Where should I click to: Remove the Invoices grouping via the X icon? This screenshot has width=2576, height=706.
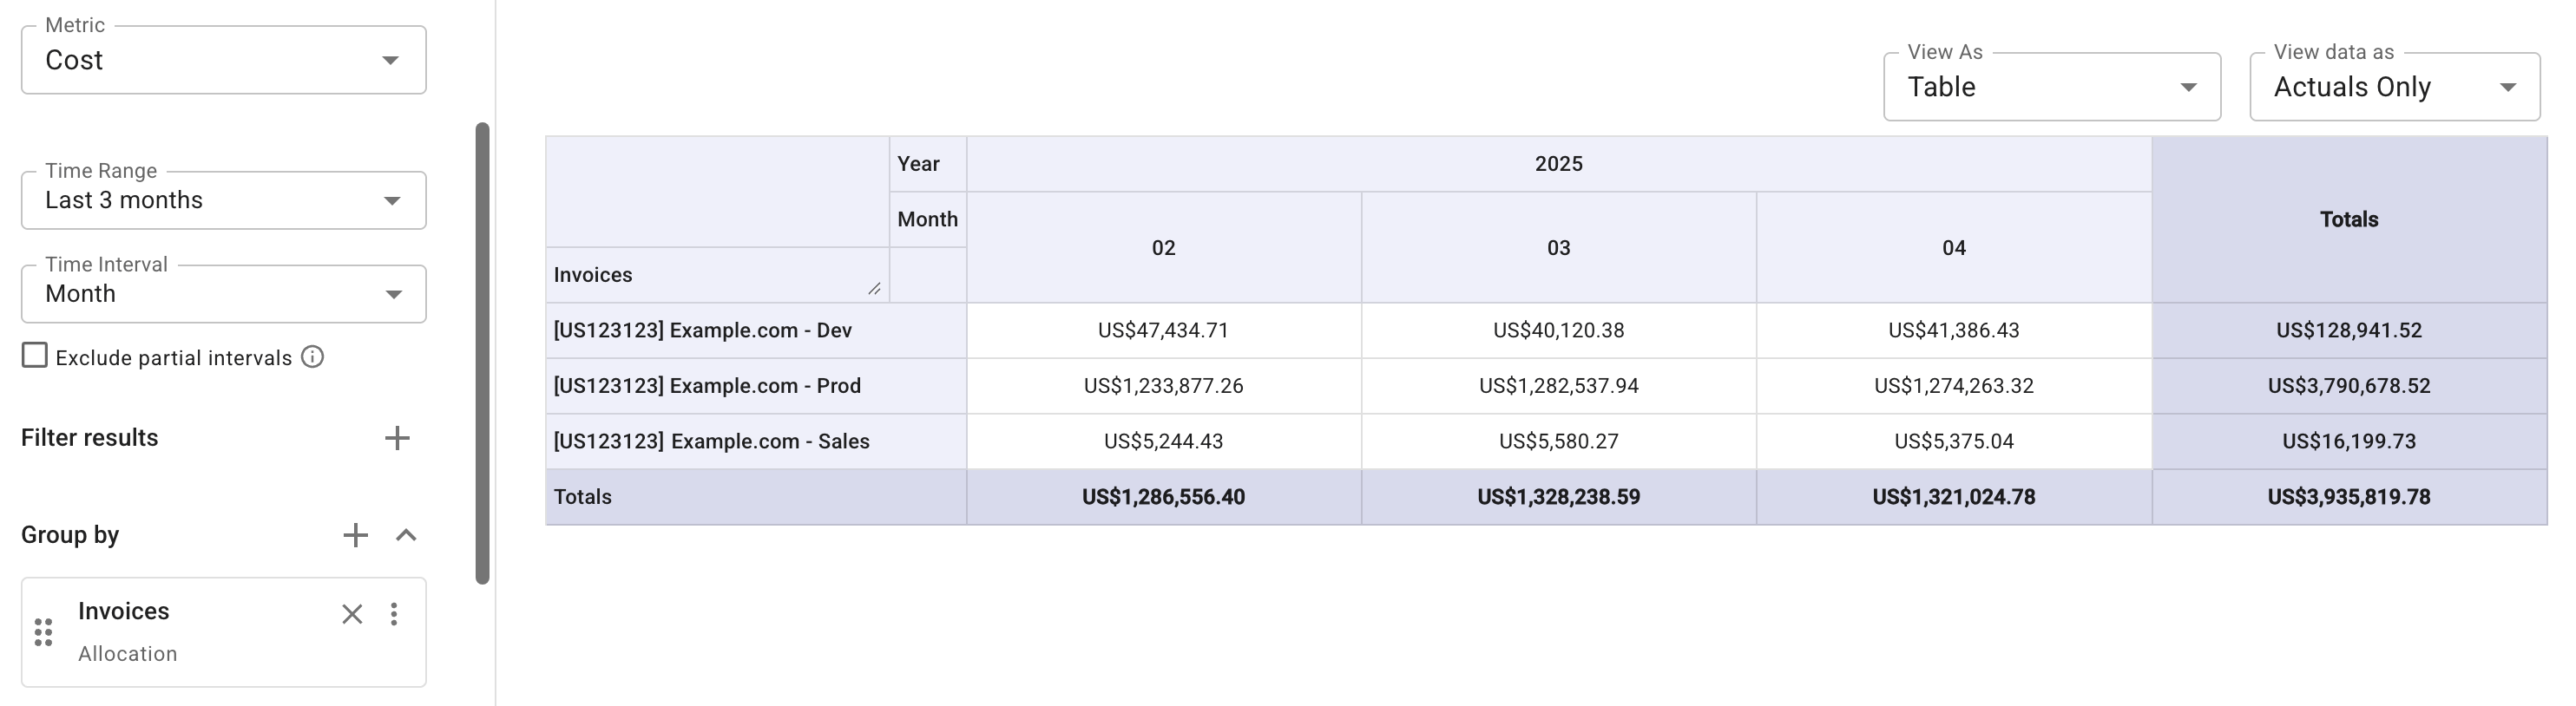point(352,615)
